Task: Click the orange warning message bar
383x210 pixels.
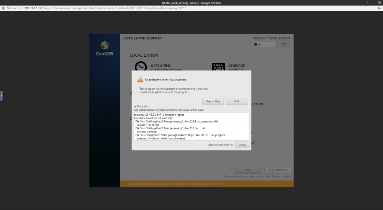Action: click(x=207, y=184)
